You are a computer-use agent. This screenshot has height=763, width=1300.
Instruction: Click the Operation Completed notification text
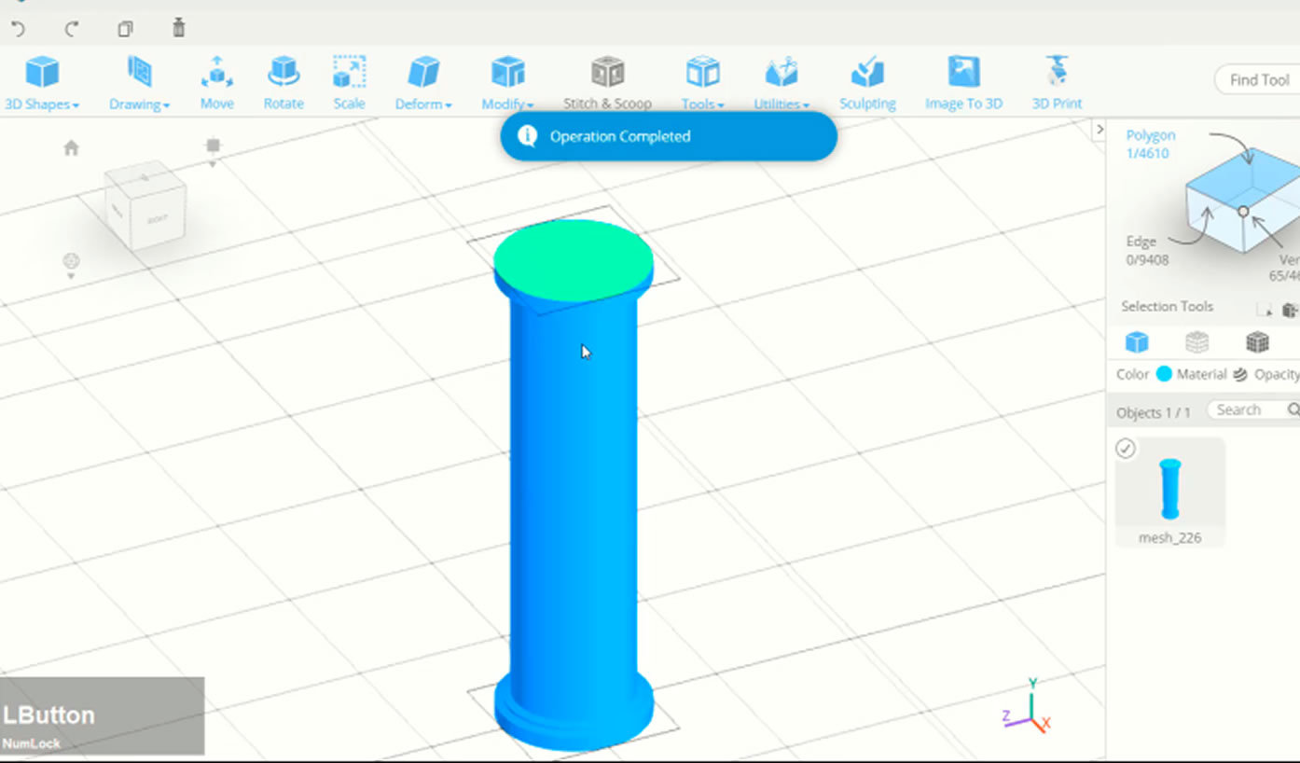(x=620, y=136)
